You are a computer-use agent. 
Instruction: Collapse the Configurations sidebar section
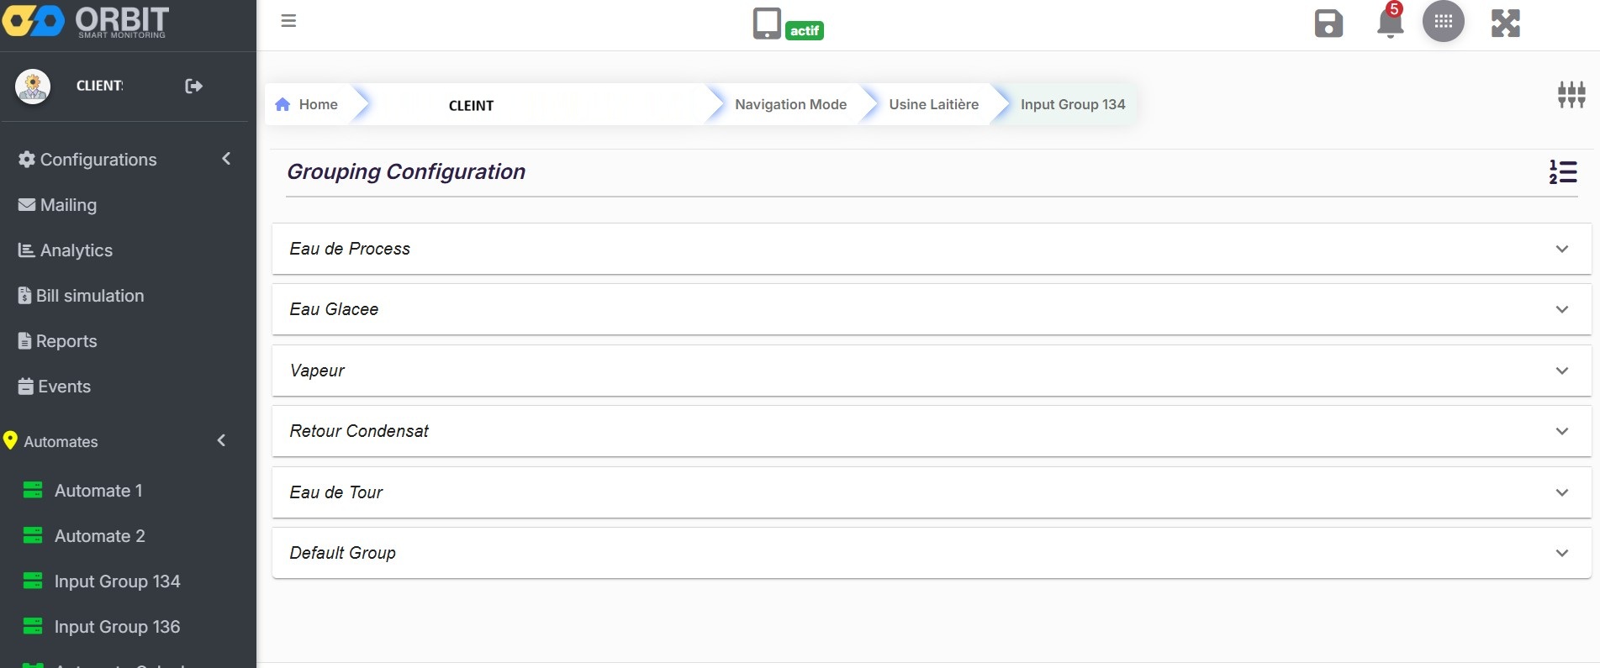226,159
